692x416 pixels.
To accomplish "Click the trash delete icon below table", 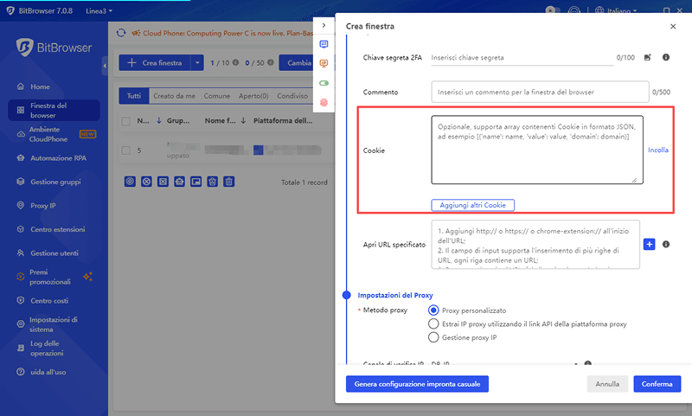I will click(x=228, y=182).
